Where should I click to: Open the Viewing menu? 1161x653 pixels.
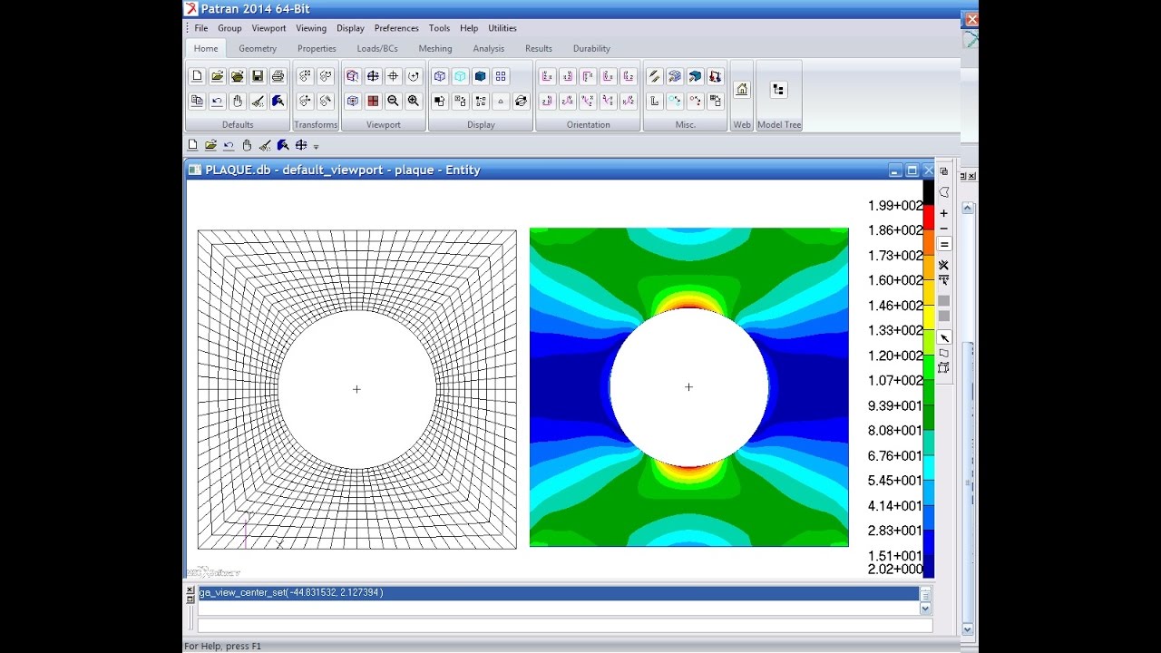click(311, 28)
